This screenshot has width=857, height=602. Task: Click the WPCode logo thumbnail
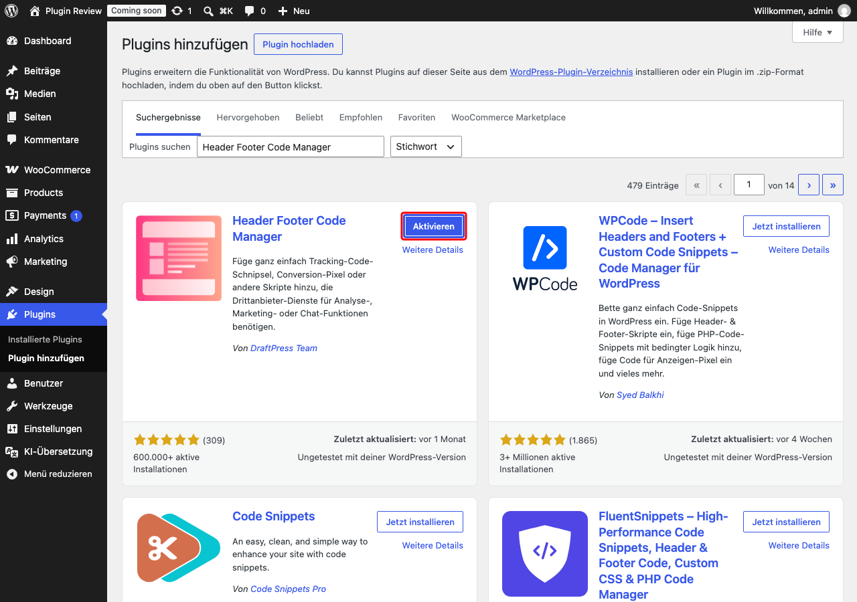(x=545, y=258)
